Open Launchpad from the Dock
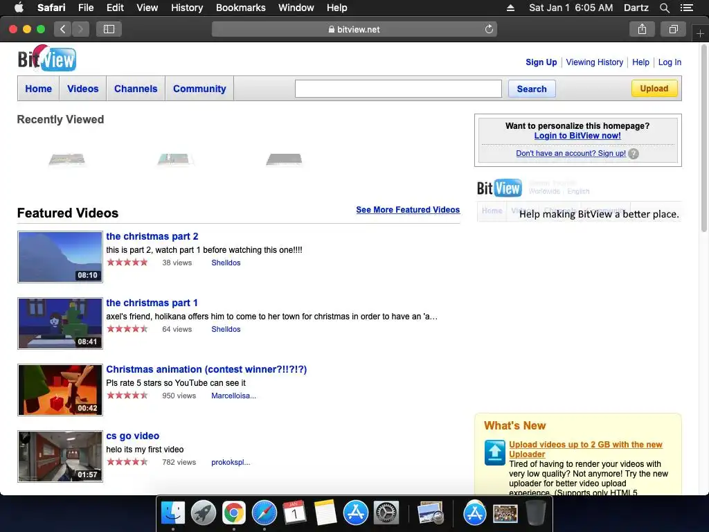The image size is (709, 532). [x=204, y=513]
